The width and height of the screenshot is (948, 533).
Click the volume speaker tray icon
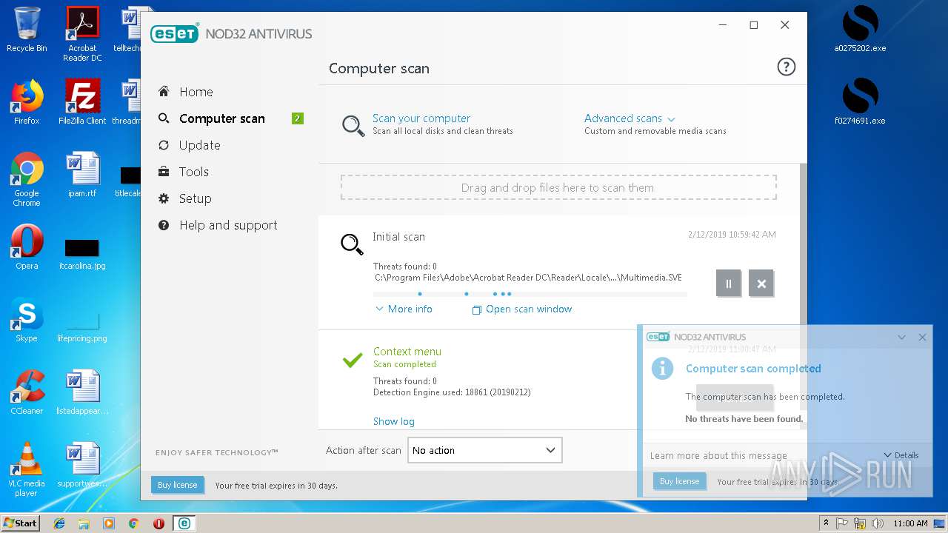point(877,523)
